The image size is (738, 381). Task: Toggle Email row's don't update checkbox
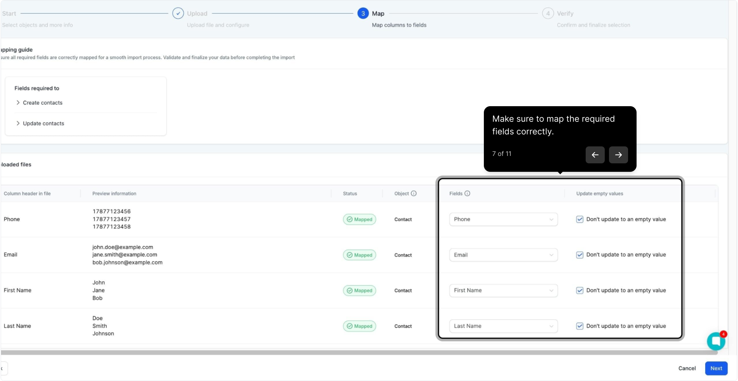point(580,255)
